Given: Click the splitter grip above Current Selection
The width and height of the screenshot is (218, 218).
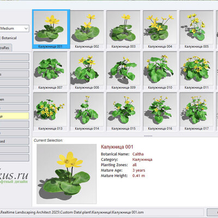Looking at the screenshot, I should pyautogui.click(x=148, y=136).
